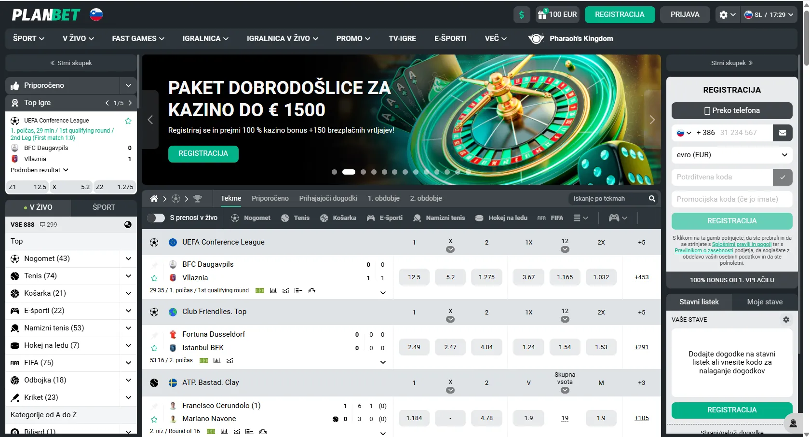
Task: Filter by Nogomet sport icon
Action: point(235,218)
